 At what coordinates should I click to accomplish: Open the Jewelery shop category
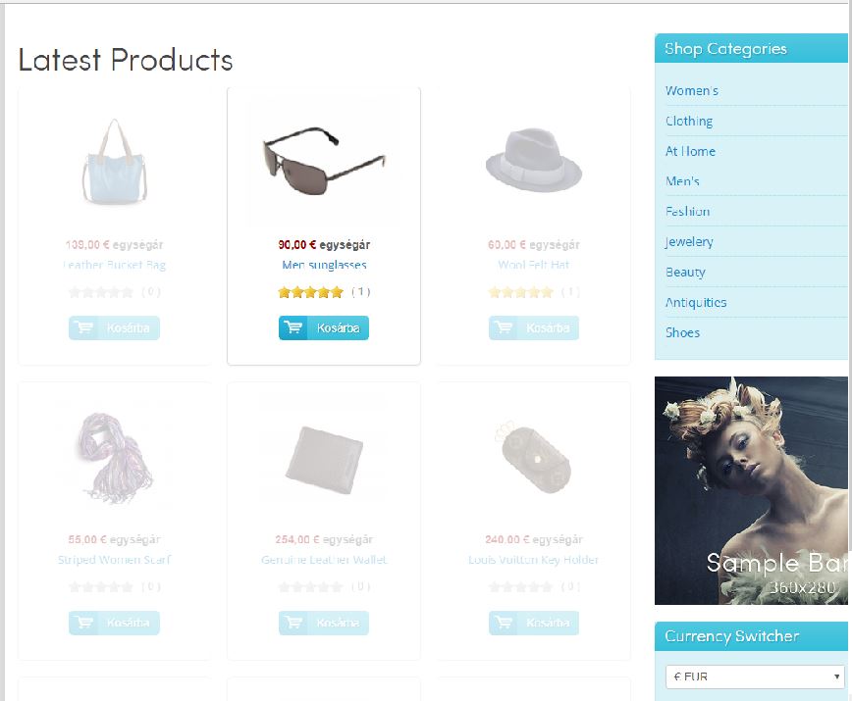[689, 241]
